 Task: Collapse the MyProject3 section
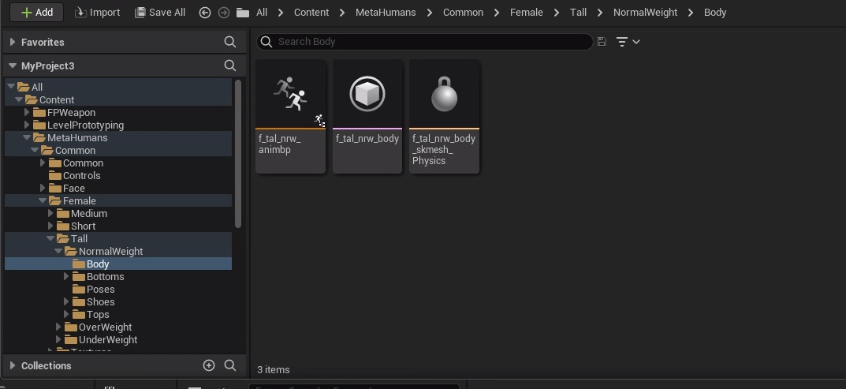12,65
